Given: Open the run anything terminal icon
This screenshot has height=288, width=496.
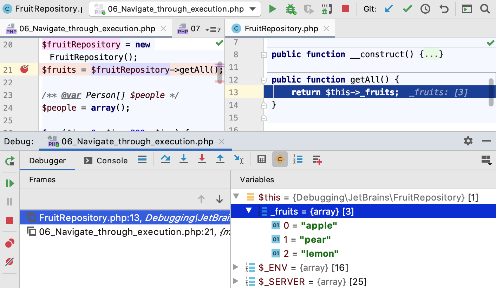Looking at the screenshot, I should [466, 9].
